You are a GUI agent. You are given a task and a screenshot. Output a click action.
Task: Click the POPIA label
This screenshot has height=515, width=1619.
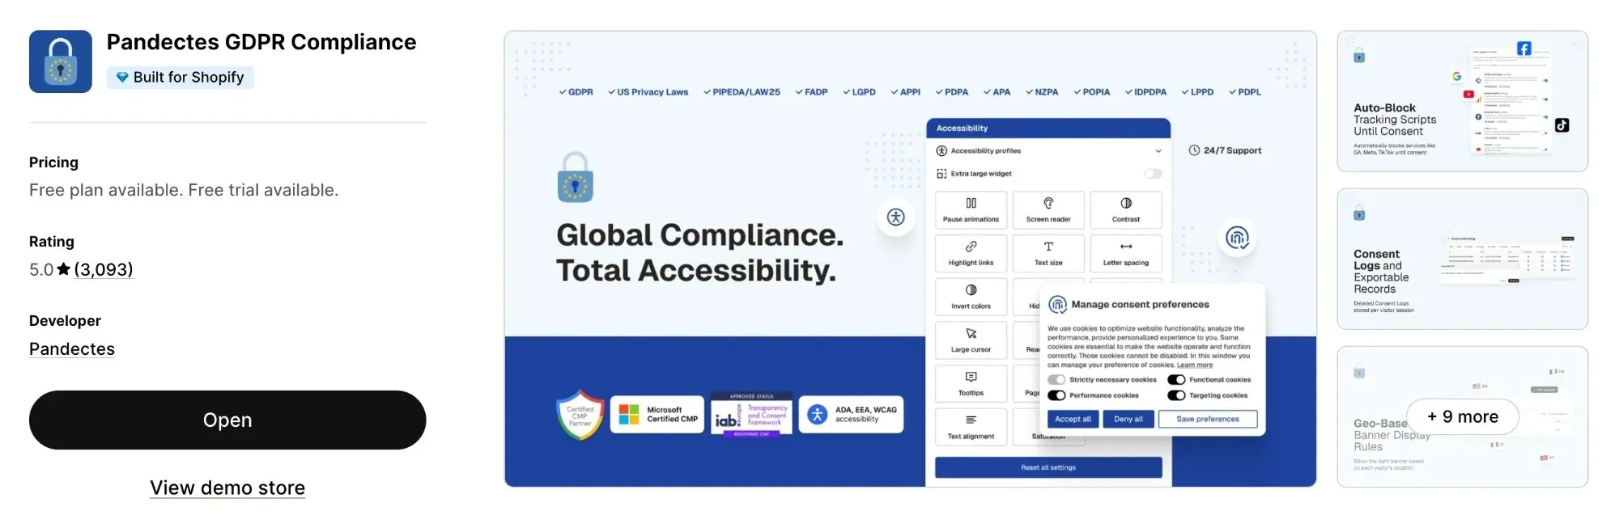point(1096,92)
